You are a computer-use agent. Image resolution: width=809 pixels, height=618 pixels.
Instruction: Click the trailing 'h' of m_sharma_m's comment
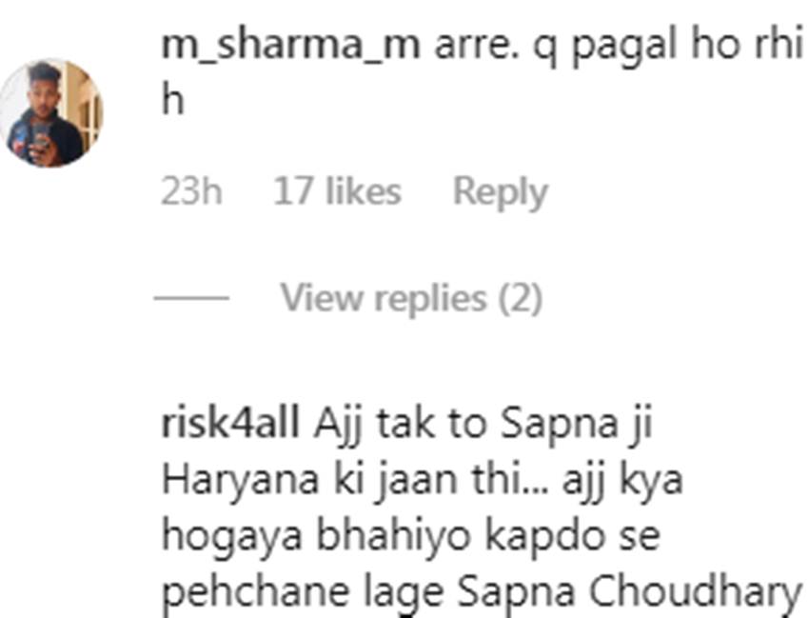tap(172, 100)
